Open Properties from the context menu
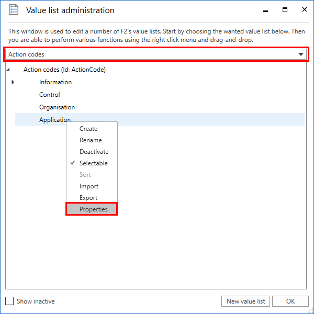The image size is (314, 314). click(x=93, y=209)
